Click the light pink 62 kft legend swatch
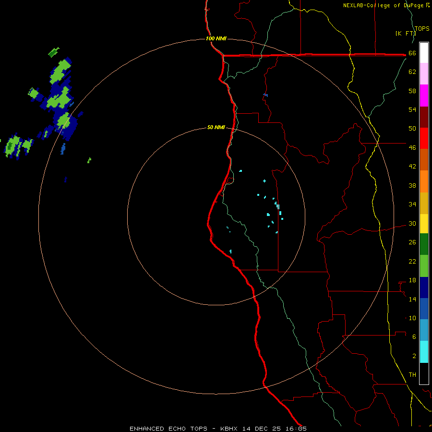432x432 pixels. pos(424,74)
